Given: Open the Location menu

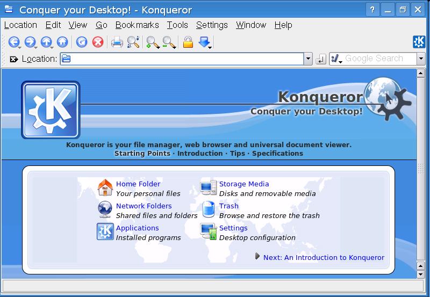Looking at the screenshot, I should coord(20,25).
